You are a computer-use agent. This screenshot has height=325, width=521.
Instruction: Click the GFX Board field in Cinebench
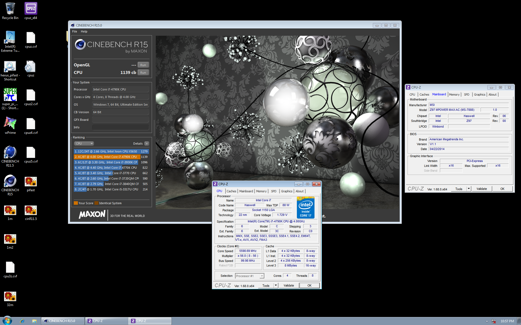(x=120, y=120)
